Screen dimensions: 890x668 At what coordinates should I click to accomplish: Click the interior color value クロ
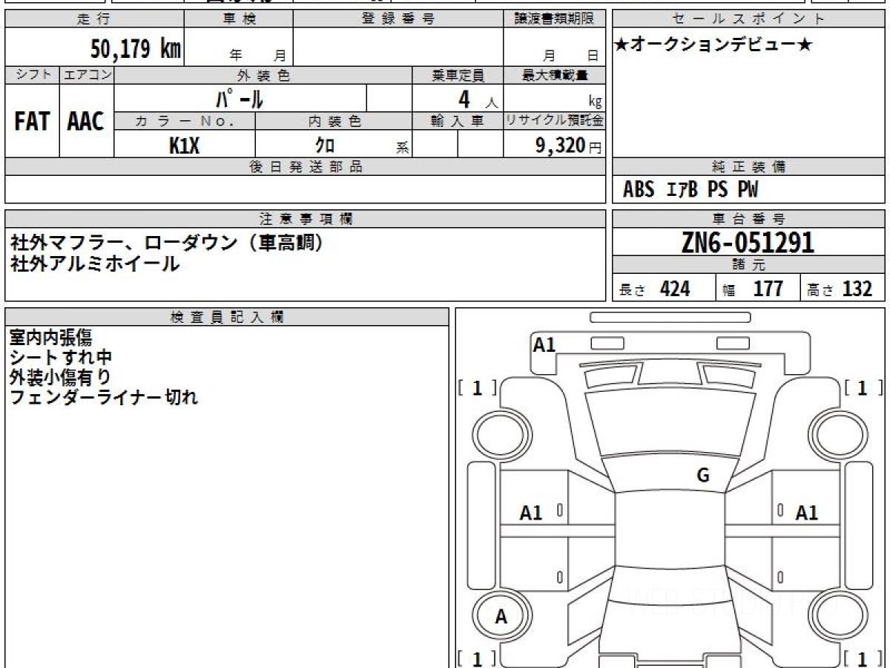[x=325, y=145]
